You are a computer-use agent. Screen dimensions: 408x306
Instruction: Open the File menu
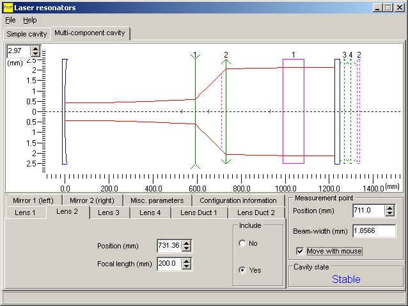[10, 20]
